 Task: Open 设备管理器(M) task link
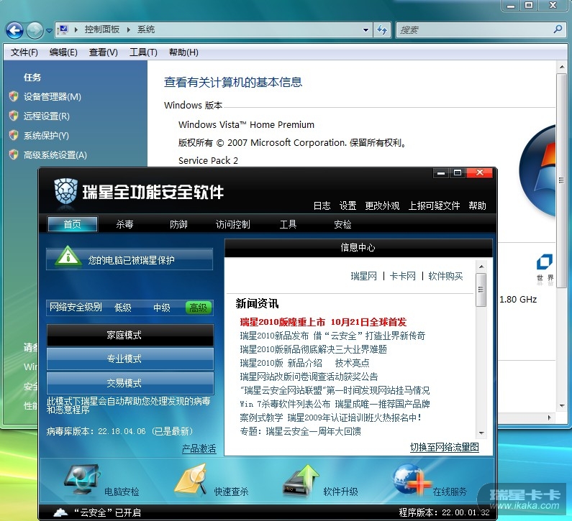pyautogui.click(x=53, y=96)
